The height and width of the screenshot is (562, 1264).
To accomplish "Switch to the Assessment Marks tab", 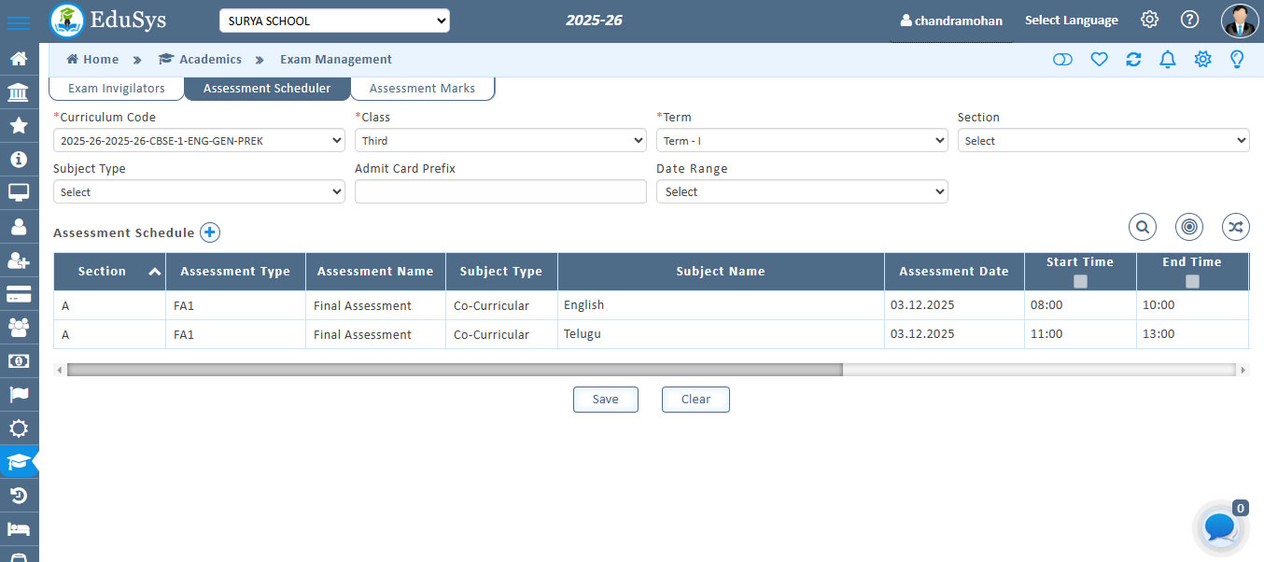I will 422,89.
